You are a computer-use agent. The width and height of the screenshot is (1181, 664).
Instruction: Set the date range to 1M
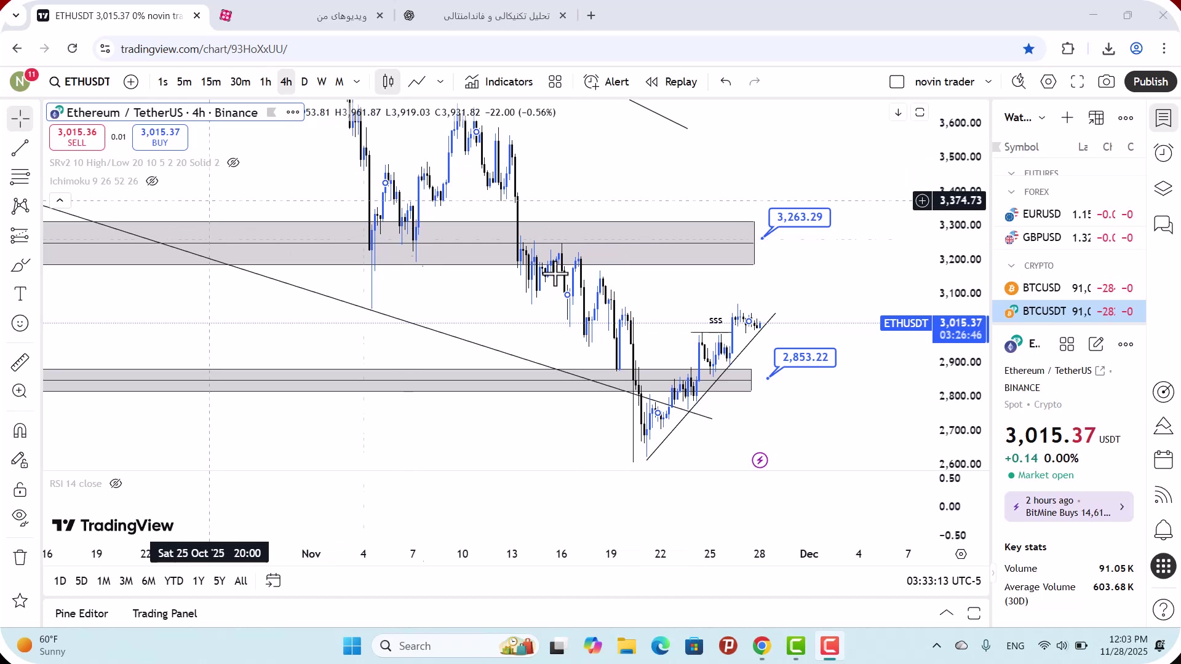[x=103, y=581]
